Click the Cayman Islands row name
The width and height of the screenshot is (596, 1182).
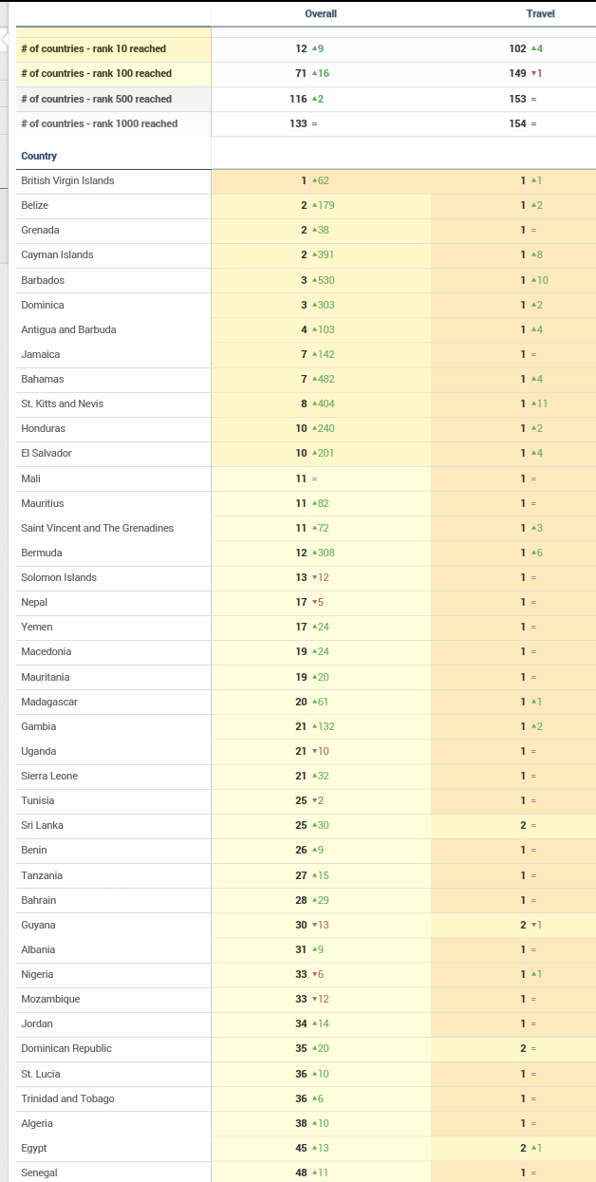[57, 254]
